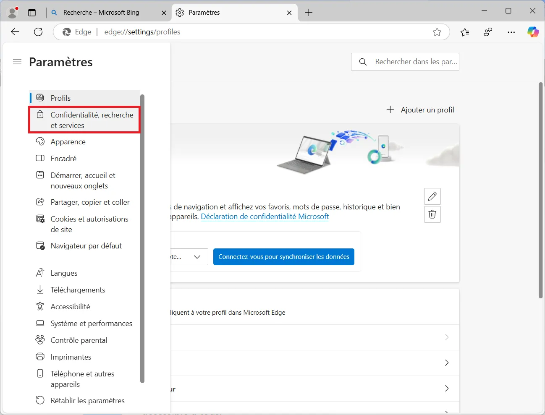The width and height of the screenshot is (545, 415).
Task: Open Imprimantes settings
Action: [x=84, y=357]
